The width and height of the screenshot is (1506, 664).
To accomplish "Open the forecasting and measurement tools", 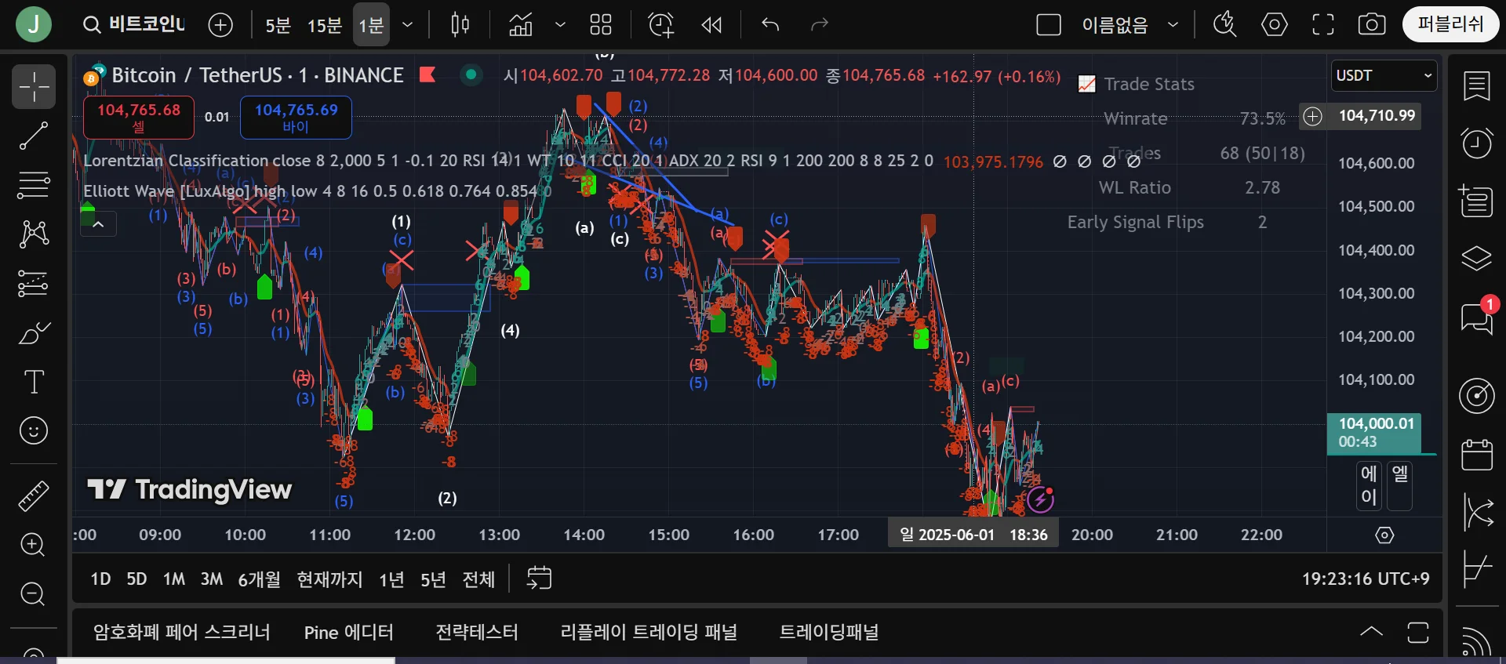I will pyautogui.click(x=34, y=283).
